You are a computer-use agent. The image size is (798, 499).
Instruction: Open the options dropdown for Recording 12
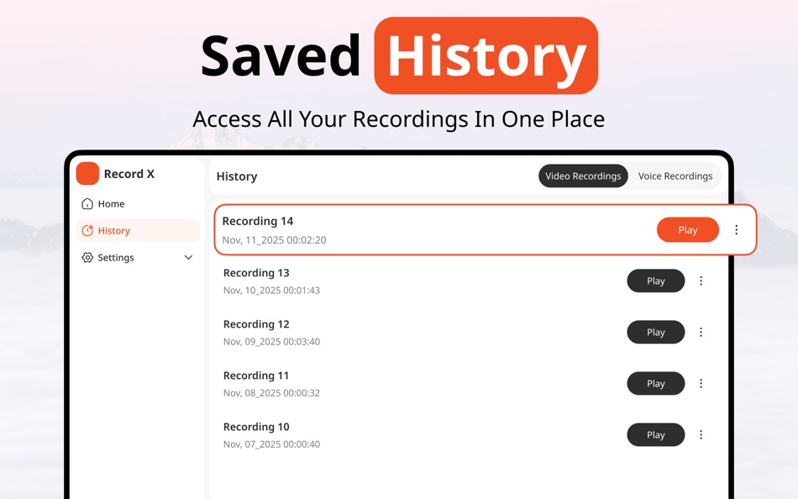[x=701, y=332]
